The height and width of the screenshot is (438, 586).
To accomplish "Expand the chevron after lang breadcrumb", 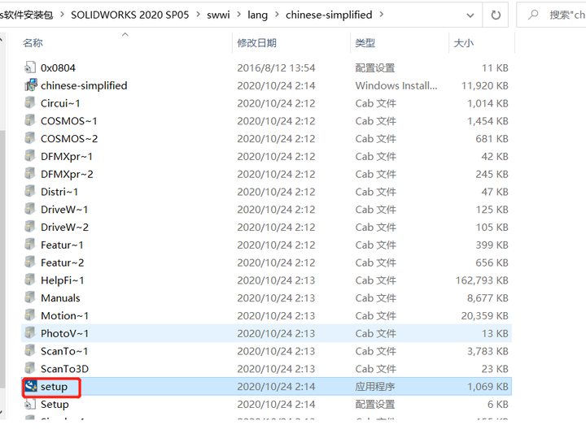I will point(277,15).
